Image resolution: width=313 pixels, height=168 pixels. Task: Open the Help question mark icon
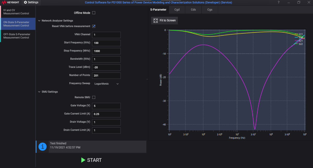pos(278,2)
